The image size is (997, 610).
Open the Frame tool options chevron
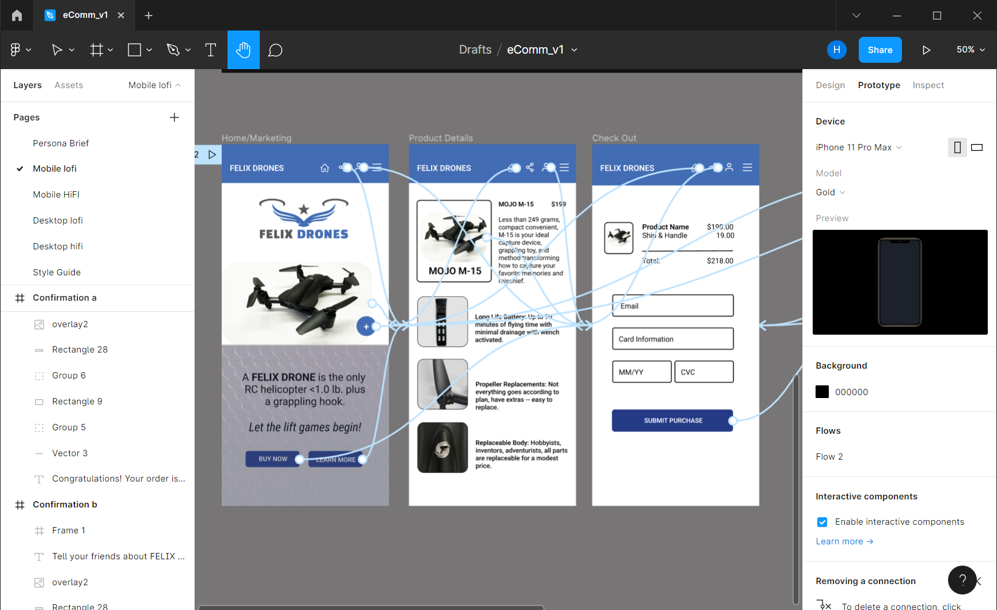pos(111,50)
